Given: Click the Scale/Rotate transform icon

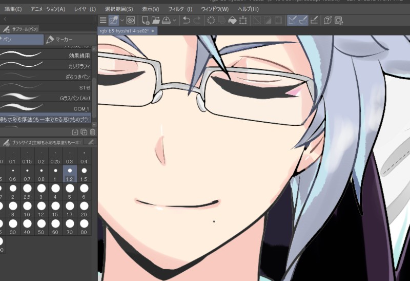Looking at the screenshot, I should (x=243, y=20).
